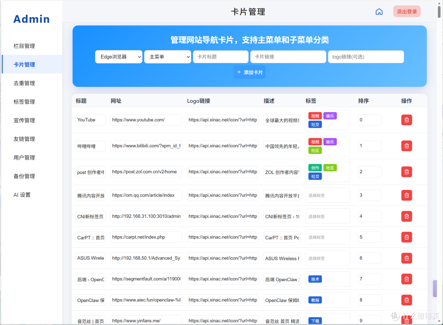Click 创作 tag in post 创作者 row

click(315, 168)
